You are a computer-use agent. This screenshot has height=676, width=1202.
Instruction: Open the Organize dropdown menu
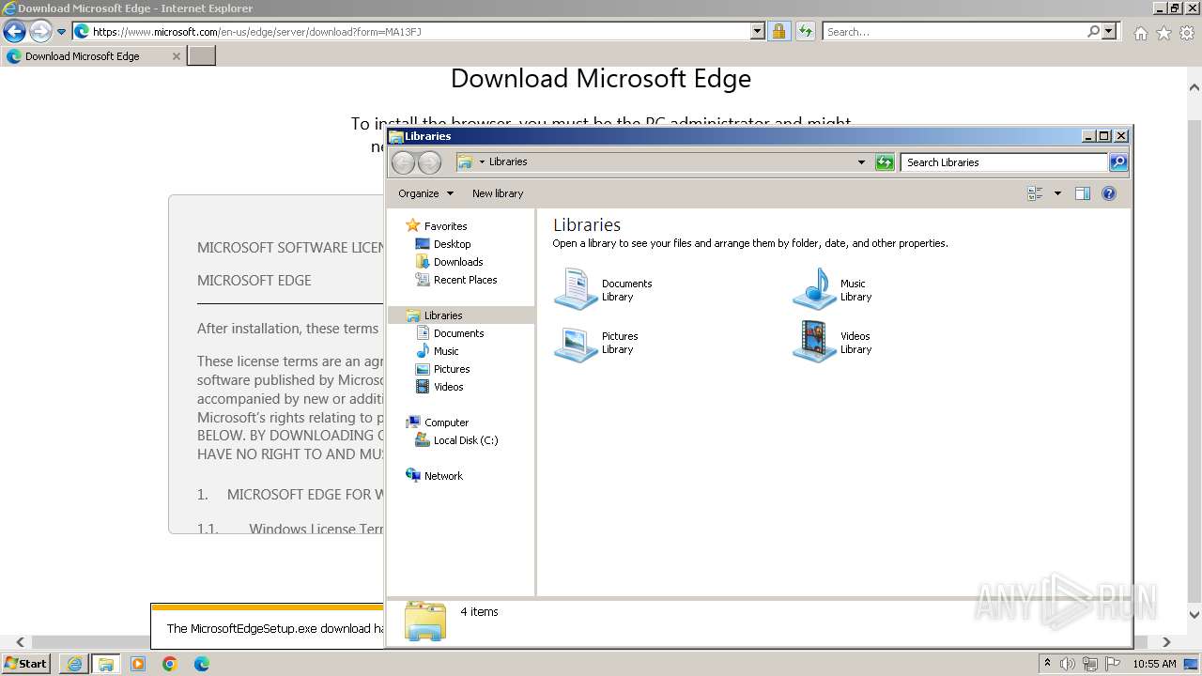coord(425,193)
